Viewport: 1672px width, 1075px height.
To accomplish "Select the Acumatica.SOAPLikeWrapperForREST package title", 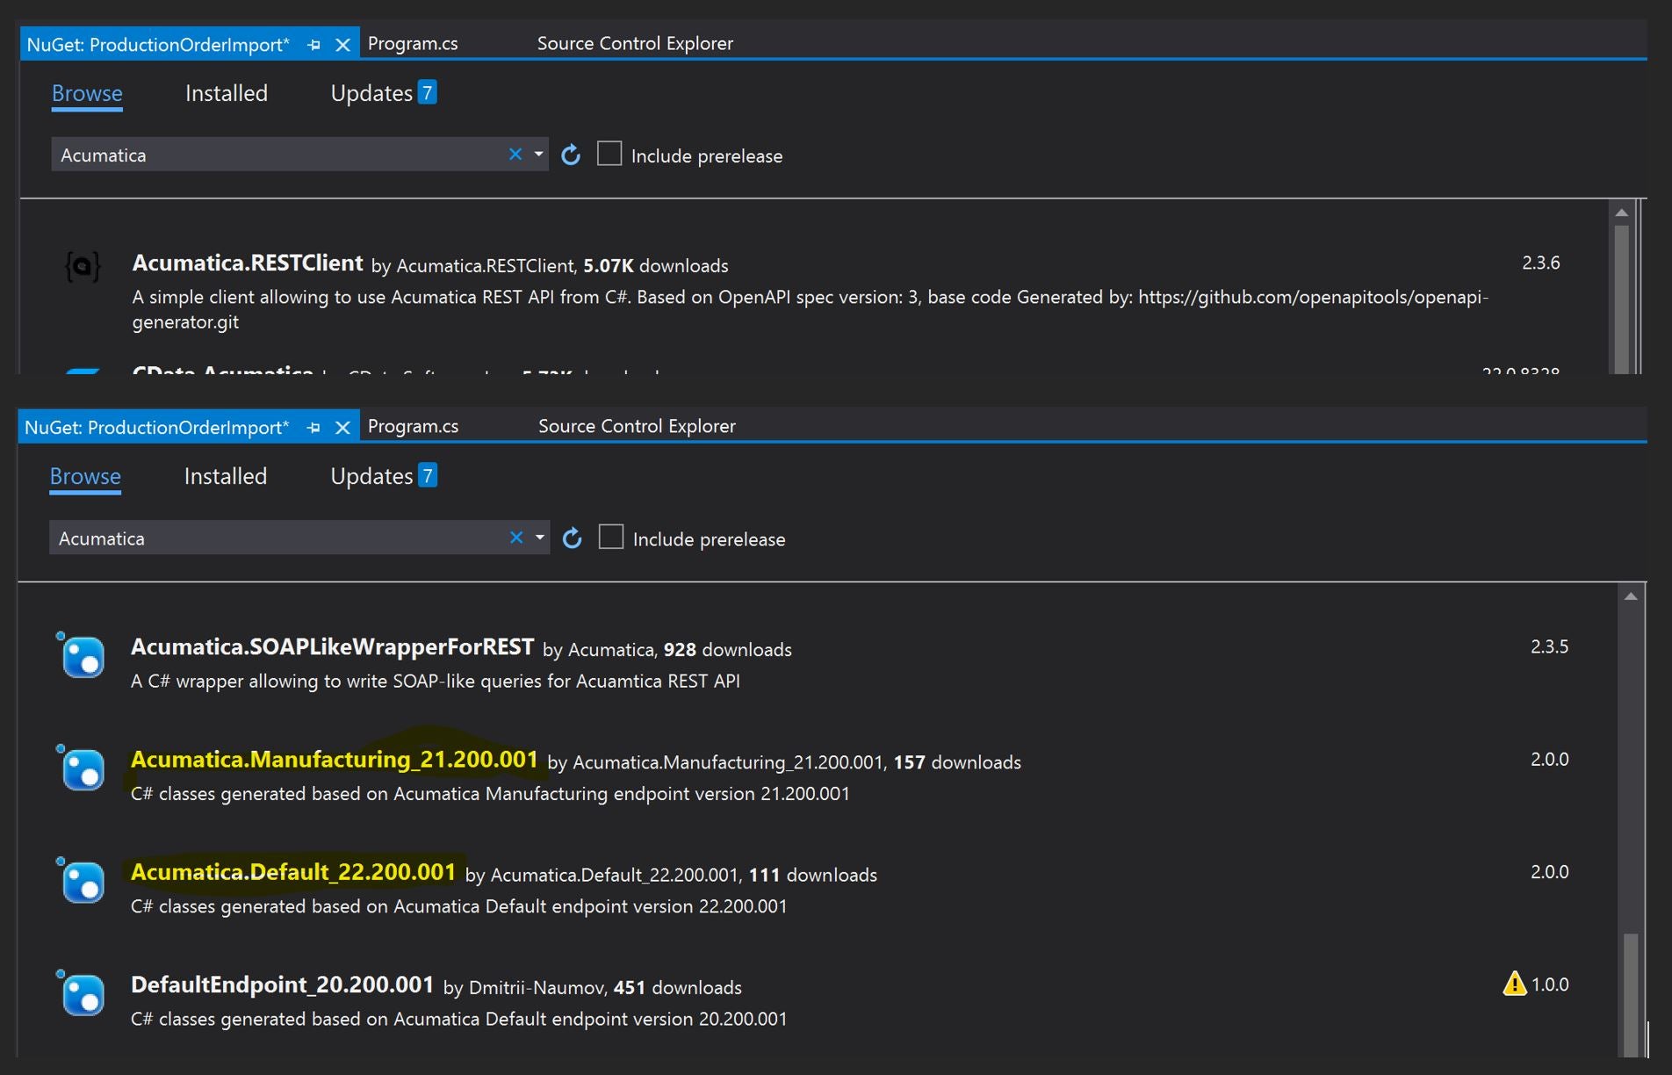I will pos(332,646).
